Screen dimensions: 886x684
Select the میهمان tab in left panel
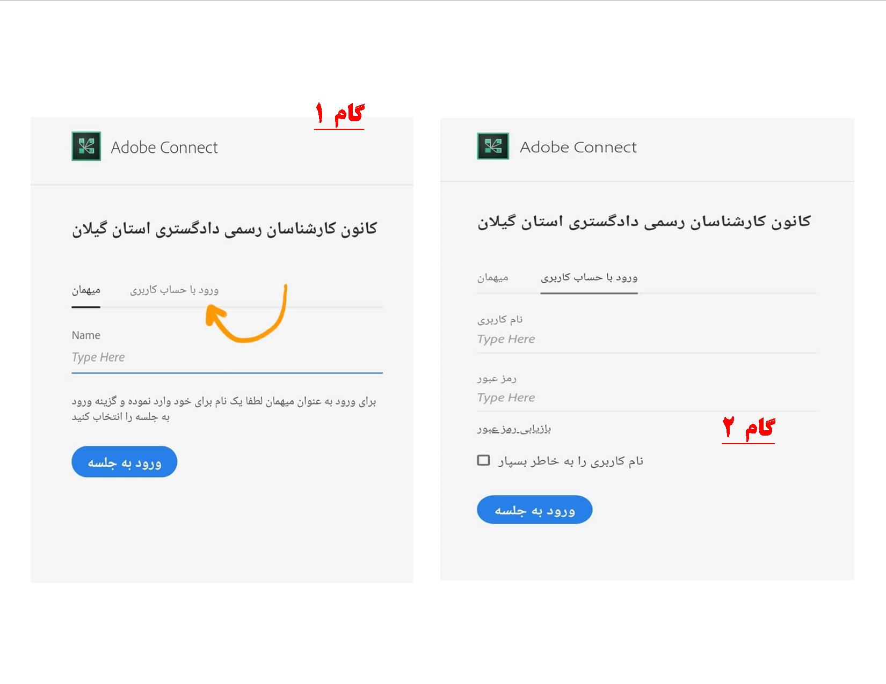86,290
